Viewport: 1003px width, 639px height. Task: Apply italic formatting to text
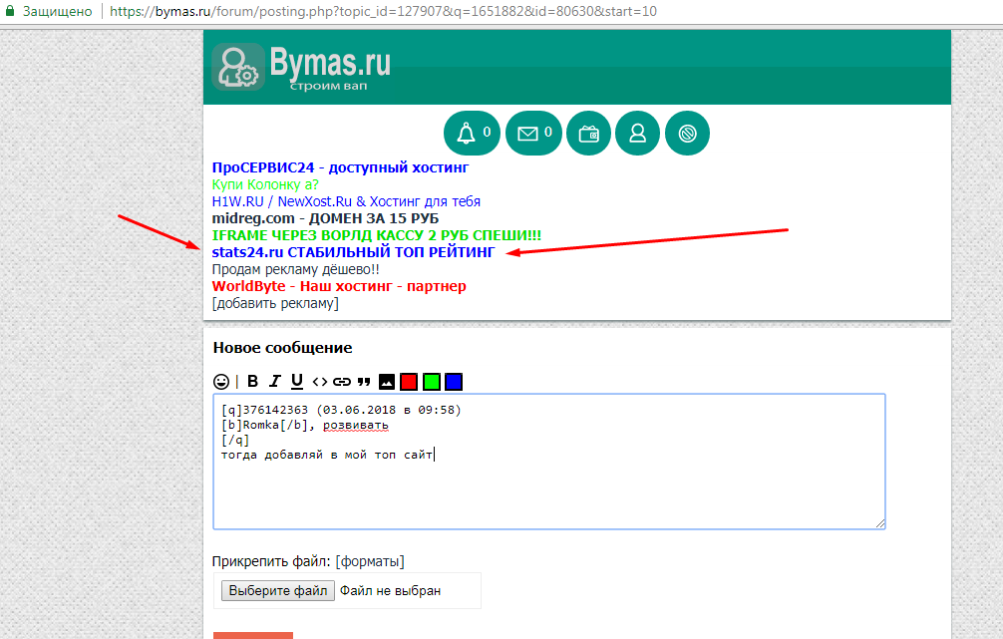(x=275, y=381)
